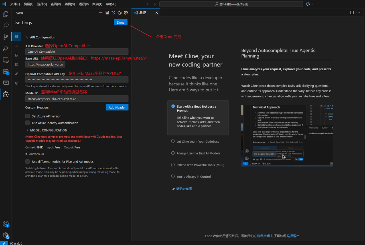Select Extend with Powerful Tools (MCP) step
The height and width of the screenshot is (245, 365).
[197, 165]
